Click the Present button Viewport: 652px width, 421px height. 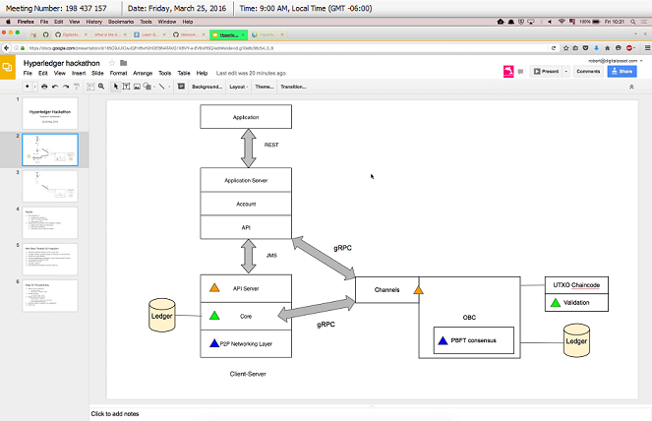pos(546,72)
